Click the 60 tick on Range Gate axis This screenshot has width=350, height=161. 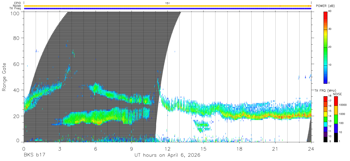(x=17, y=64)
